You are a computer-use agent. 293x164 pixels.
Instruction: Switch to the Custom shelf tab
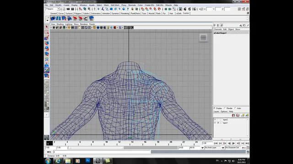pyautogui.click(x=186, y=13)
